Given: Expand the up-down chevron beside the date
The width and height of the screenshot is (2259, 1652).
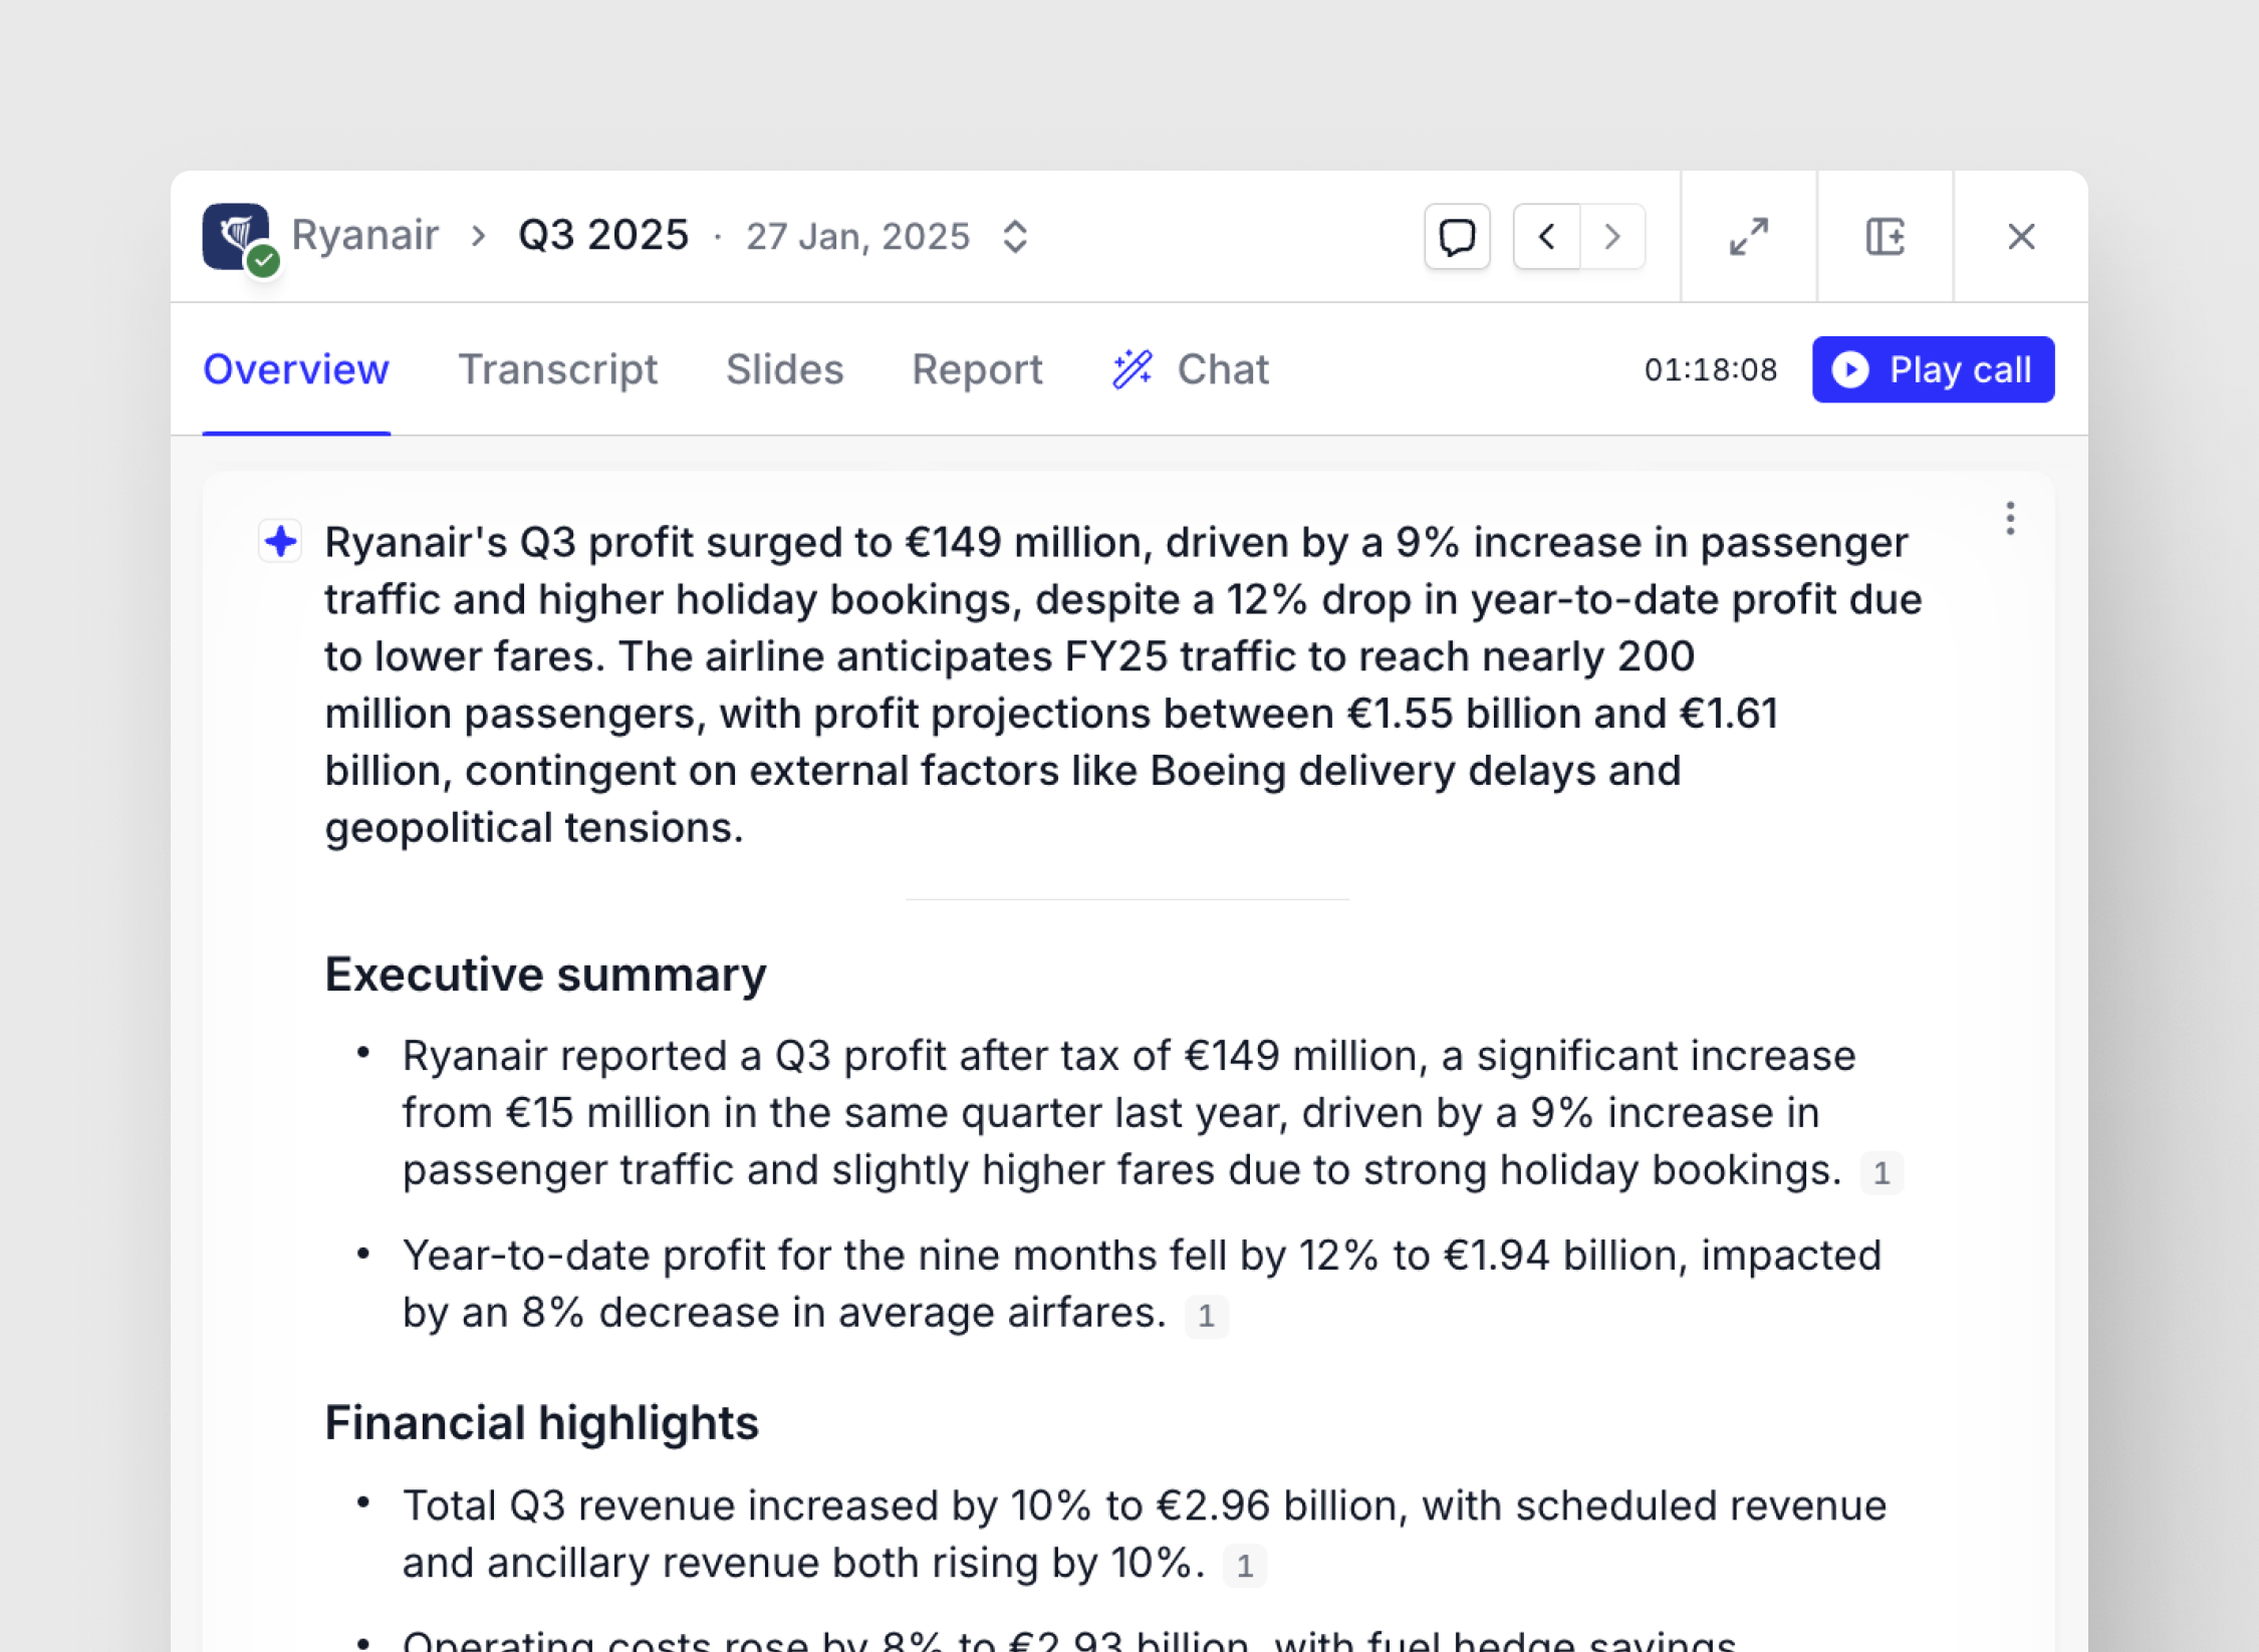Looking at the screenshot, I should coord(1015,237).
